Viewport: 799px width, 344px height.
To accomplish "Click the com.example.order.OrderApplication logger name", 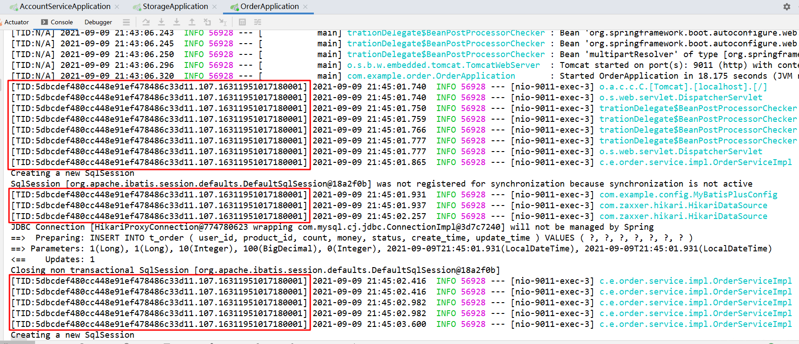I will point(431,76).
